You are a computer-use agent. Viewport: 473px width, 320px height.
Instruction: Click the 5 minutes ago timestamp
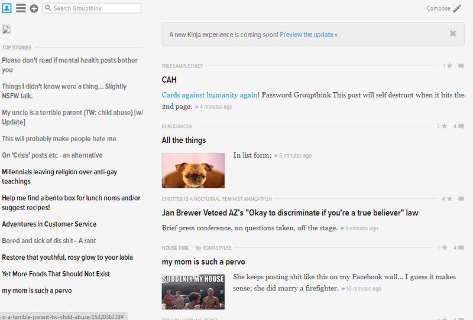point(295,155)
